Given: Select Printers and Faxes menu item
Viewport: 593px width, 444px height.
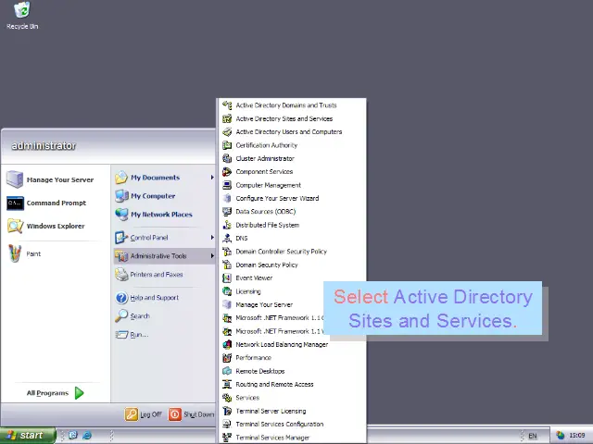Looking at the screenshot, I should [x=165, y=275].
